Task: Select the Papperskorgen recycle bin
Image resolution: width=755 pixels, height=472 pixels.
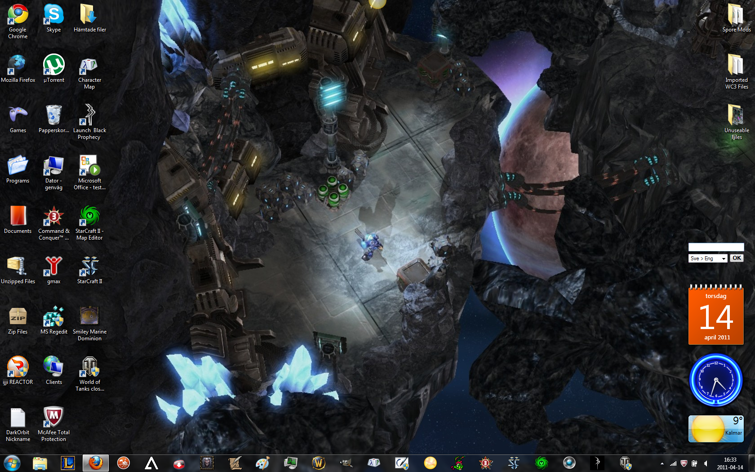Action: (x=53, y=119)
